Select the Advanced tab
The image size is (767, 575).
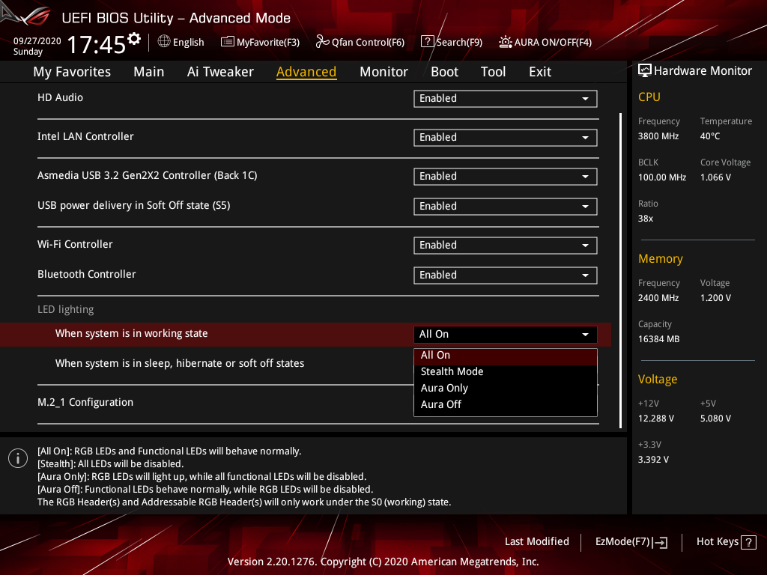[306, 72]
